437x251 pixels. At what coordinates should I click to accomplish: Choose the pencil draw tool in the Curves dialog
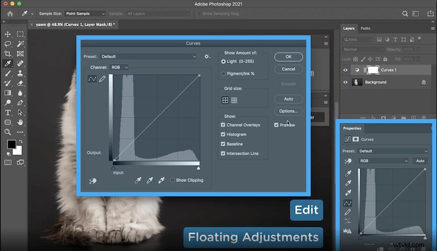tap(102, 79)
